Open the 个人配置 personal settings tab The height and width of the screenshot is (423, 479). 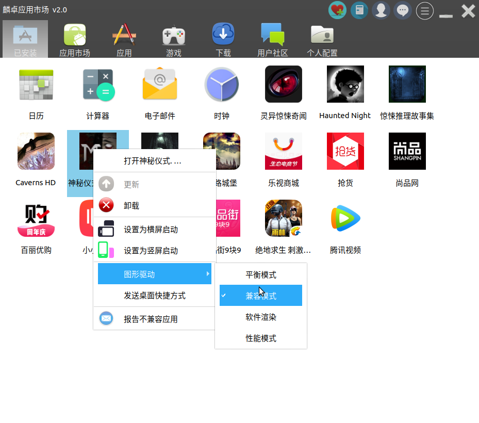(322, 40)
